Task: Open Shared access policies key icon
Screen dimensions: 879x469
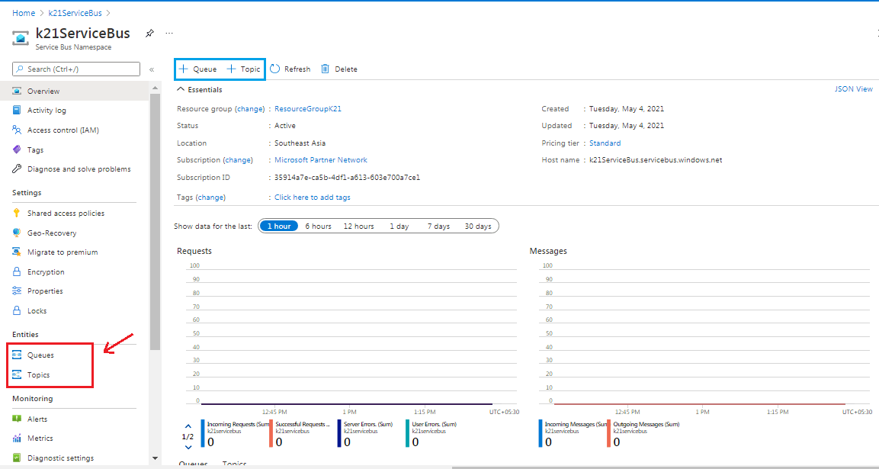Action: point(18,214)
